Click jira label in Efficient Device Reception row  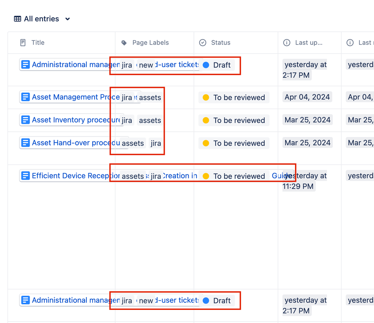[156, 176]
